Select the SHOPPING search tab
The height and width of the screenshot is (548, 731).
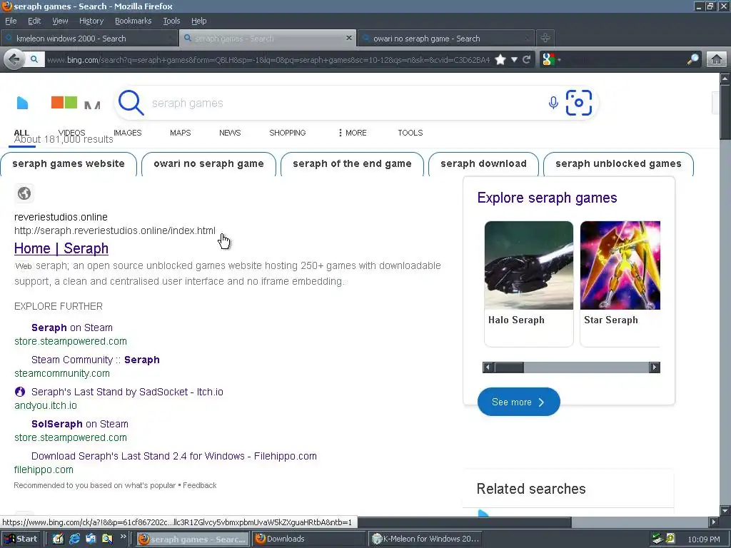pos(287,133)
